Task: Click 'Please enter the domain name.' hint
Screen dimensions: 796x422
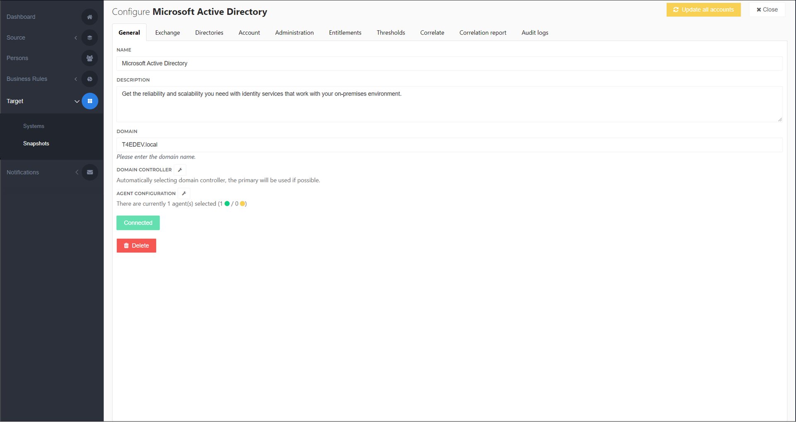Action: 156,157
